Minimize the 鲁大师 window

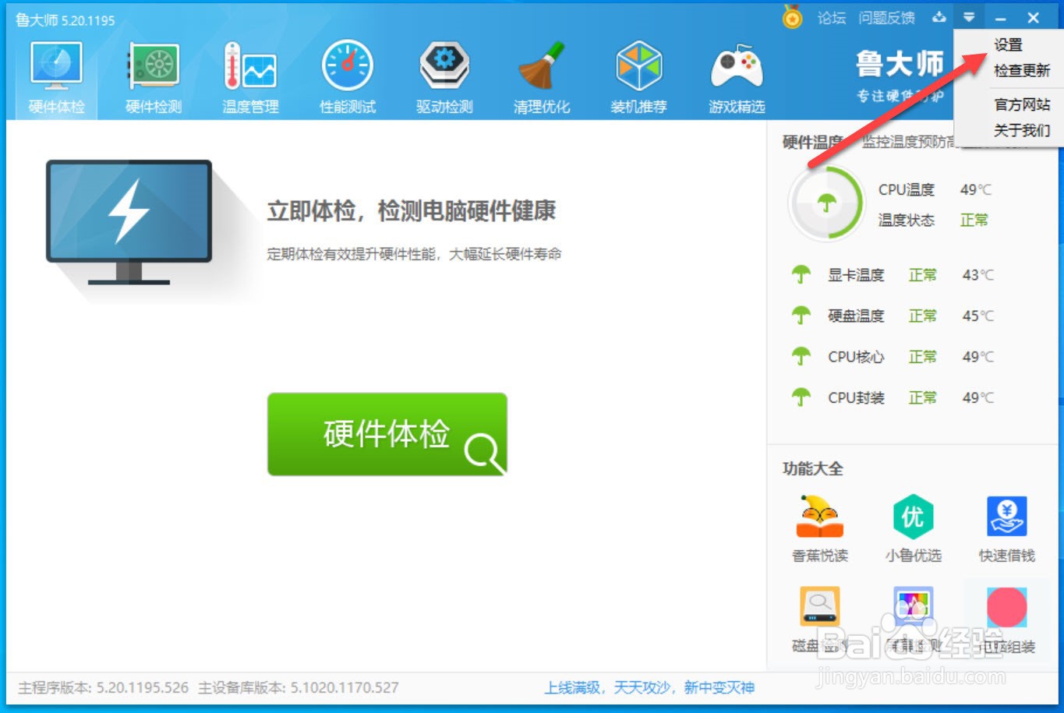1001,18
